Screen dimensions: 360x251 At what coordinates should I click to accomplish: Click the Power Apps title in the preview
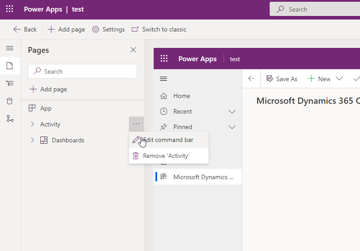click(197, 59)
